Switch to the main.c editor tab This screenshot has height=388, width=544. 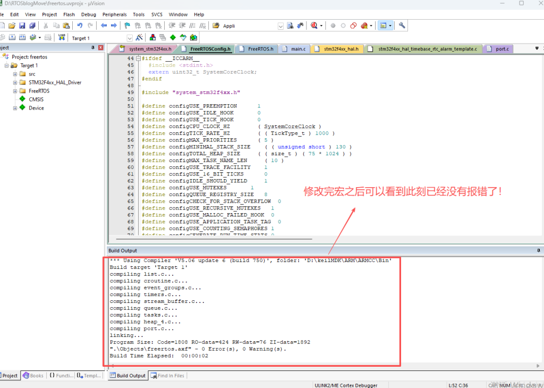click(297, 49)
